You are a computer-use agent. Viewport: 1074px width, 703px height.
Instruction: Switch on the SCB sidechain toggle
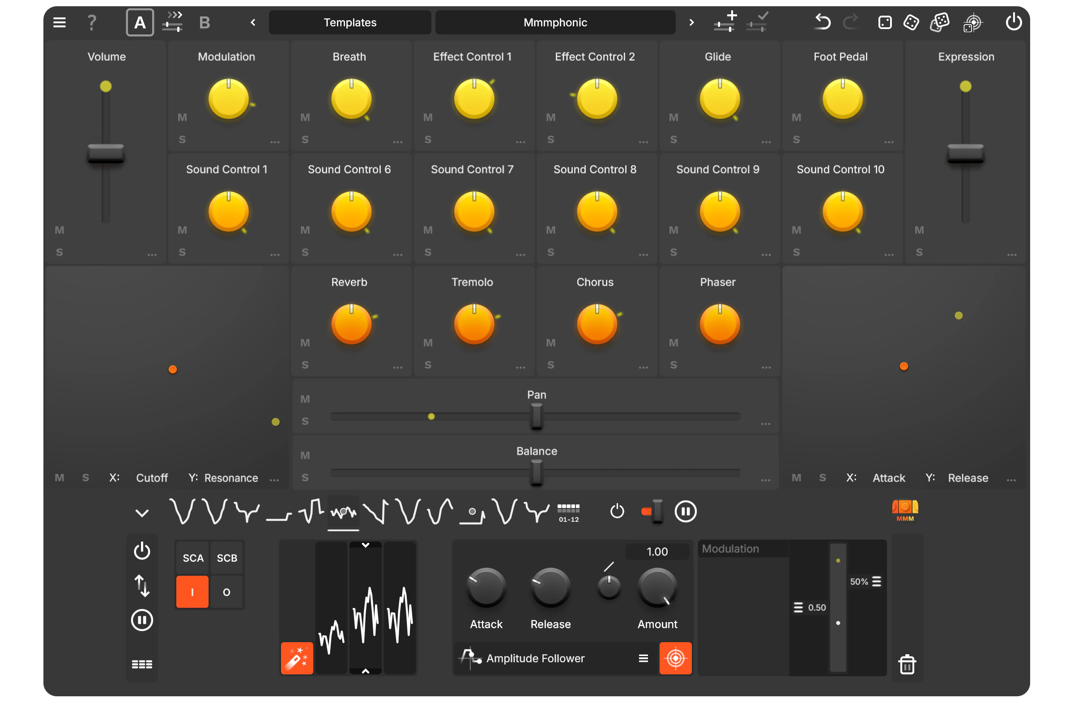(x=226, y=558)
